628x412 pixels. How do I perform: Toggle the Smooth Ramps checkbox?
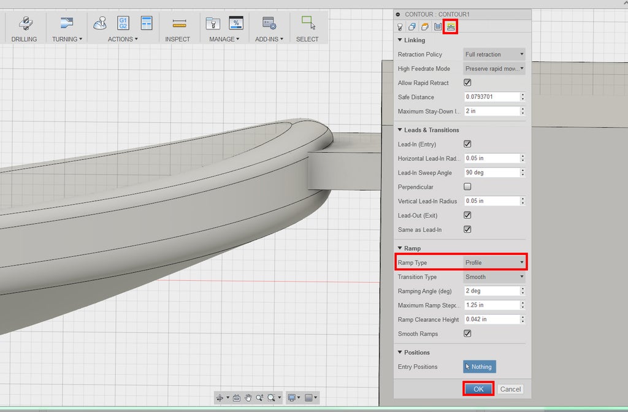[x=467, y=334]
